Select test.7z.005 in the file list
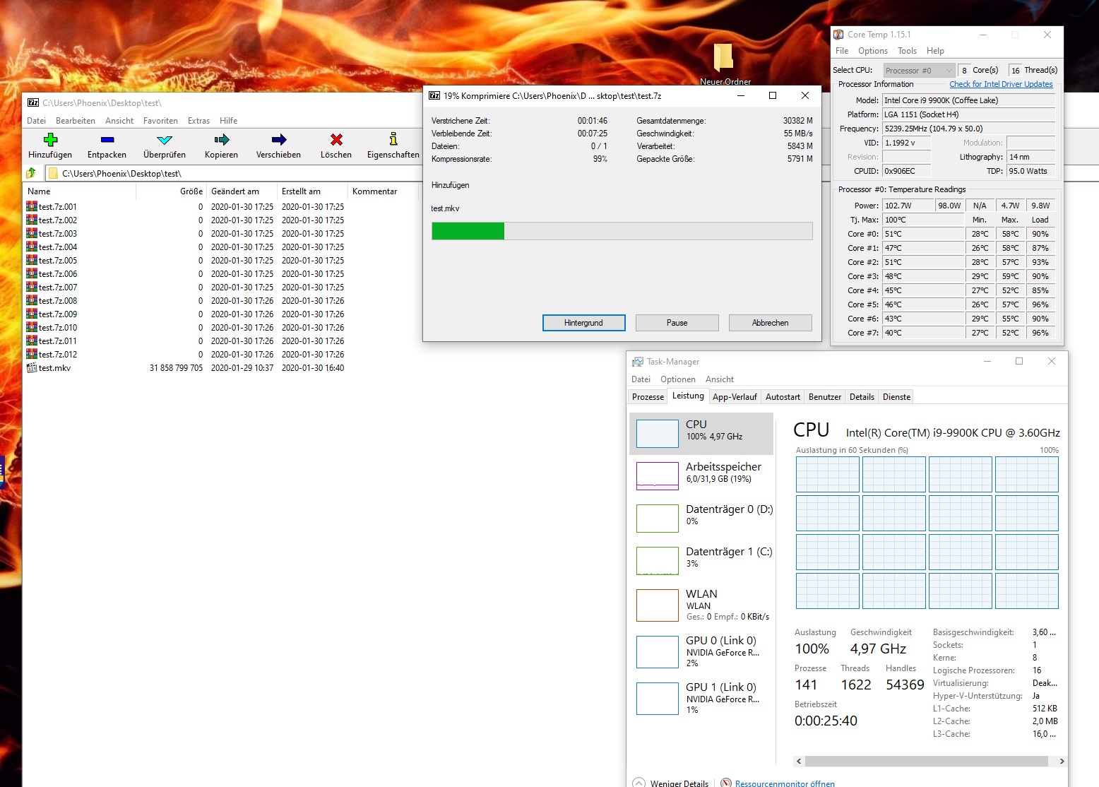 (58, 260)
